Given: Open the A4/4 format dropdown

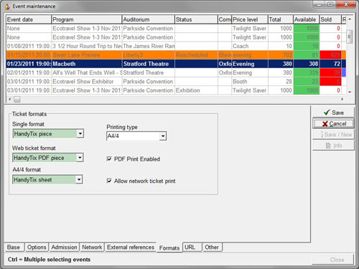Looking at the screenshot, I should [x=79, y=179].
